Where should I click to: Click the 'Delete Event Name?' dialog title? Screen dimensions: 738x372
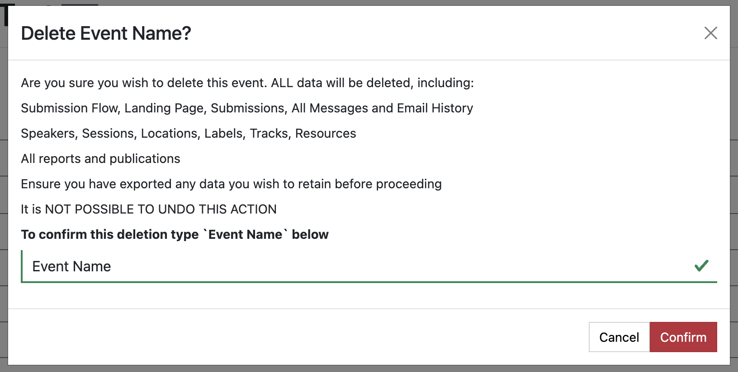coord(106,33)
